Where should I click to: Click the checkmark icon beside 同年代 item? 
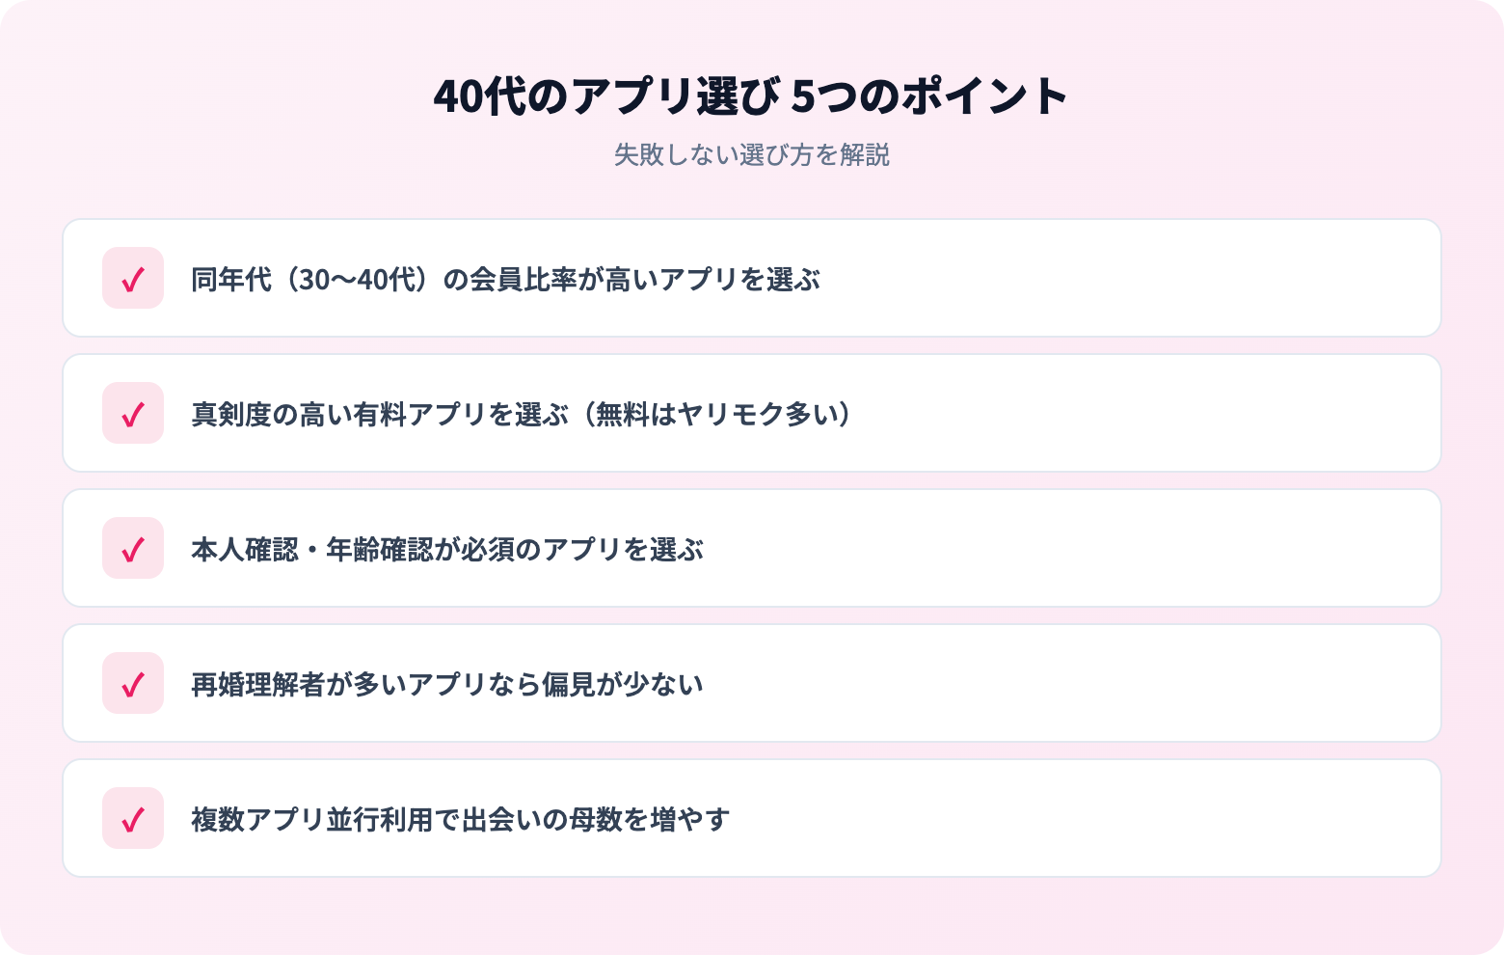[x=133, y=279]
